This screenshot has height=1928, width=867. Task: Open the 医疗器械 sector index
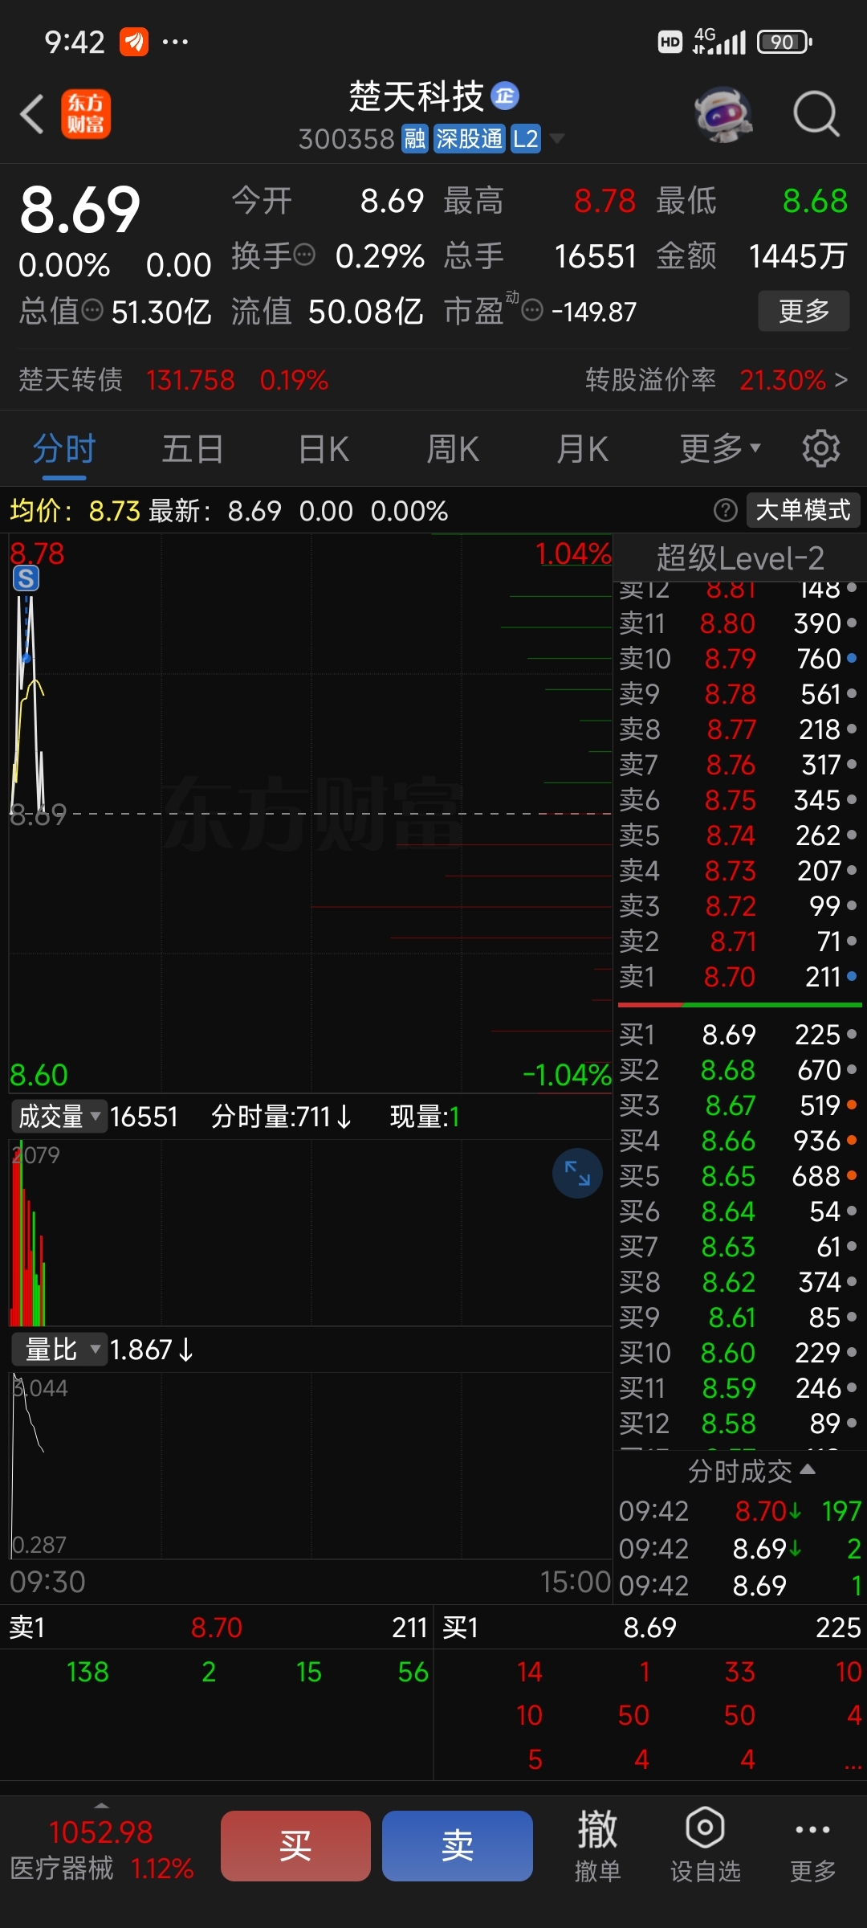[x=101, y=1849]
